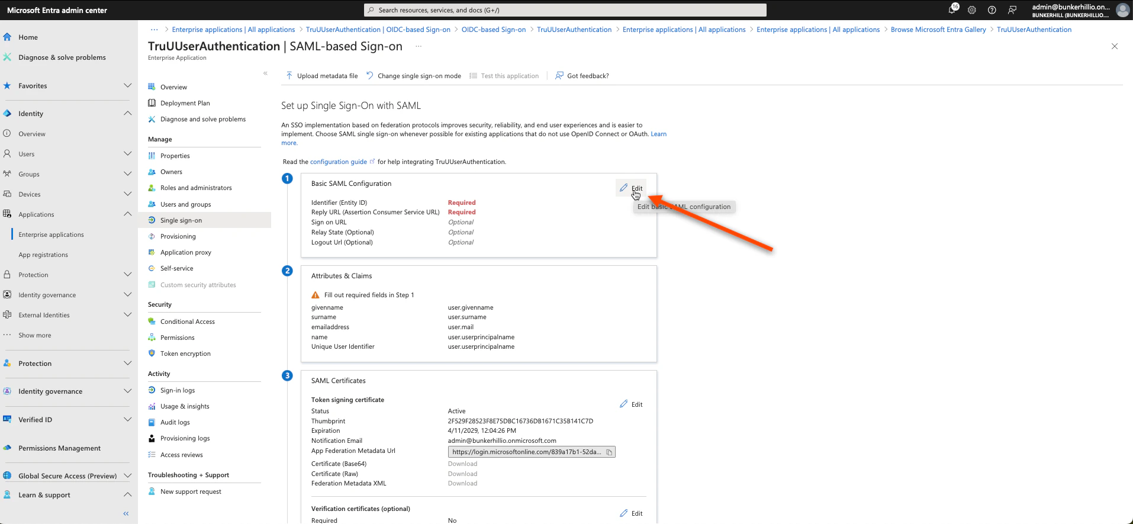Expand Devices in left navigation

(127, 194)
